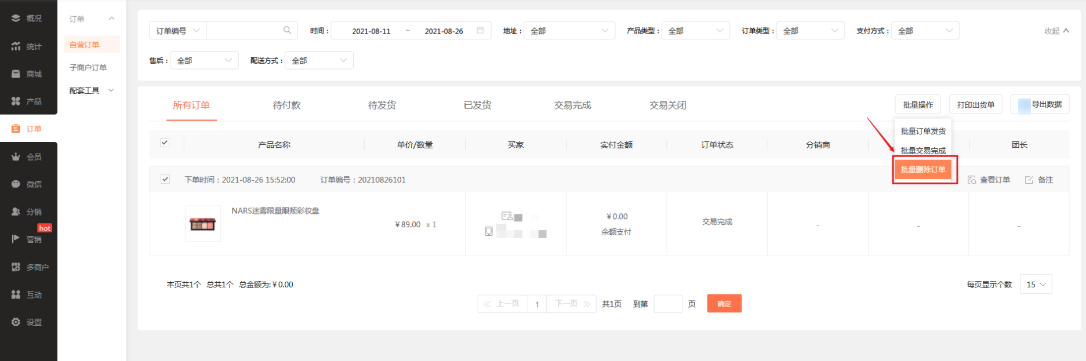Uncheck order 20210826101 checkbox
Image resolution: width=1086 pixels, height=361 pixels.
tap(165, 179)
